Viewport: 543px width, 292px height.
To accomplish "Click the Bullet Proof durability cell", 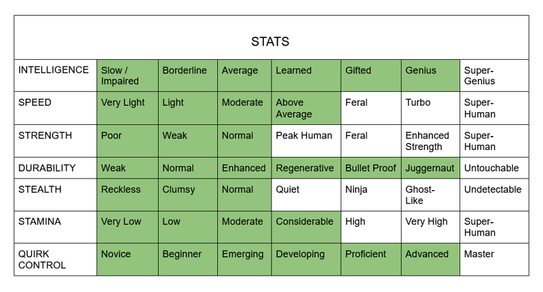I will [x=371, y=168].
